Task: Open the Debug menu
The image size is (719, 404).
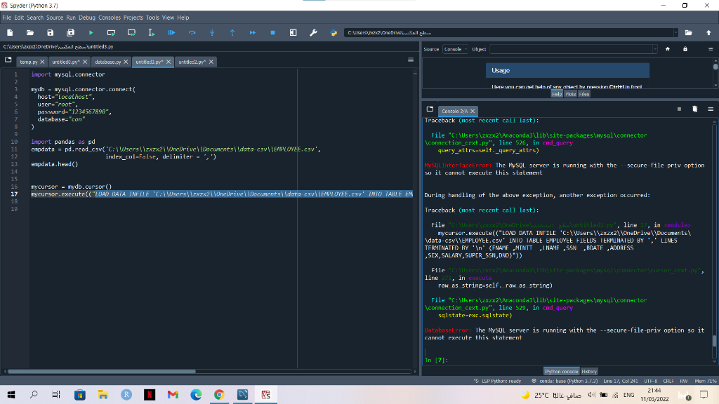Action: (87, 18)
